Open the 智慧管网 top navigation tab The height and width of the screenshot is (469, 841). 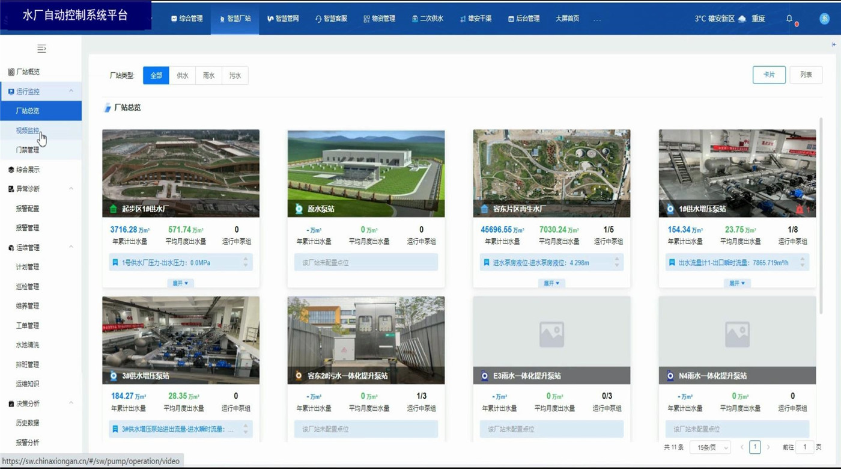[x=283, y=19]
